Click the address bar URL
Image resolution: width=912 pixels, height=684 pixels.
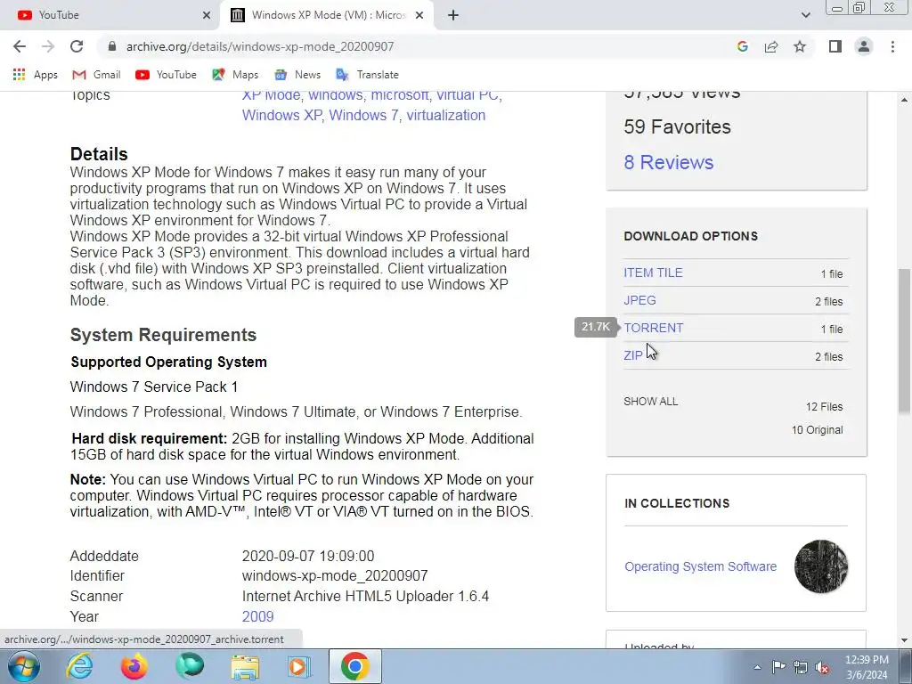260,46
